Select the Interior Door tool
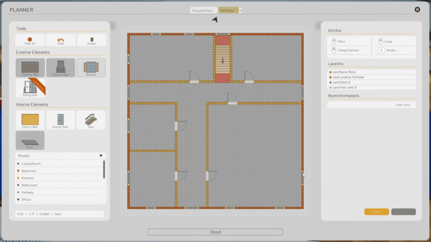 tap(60, 120)
